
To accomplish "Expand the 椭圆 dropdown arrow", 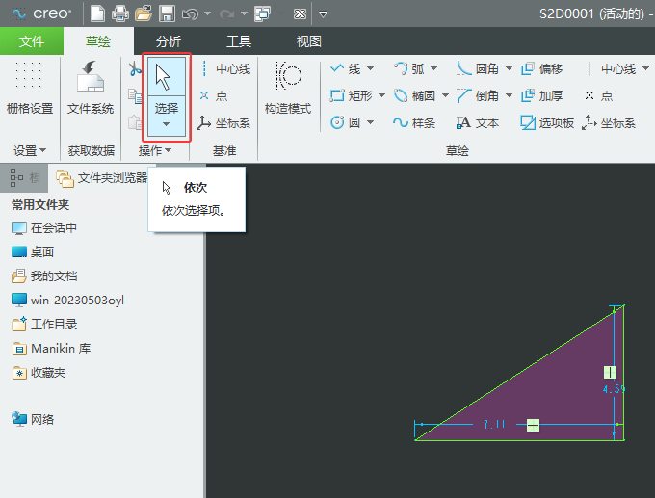I will 446,96.
